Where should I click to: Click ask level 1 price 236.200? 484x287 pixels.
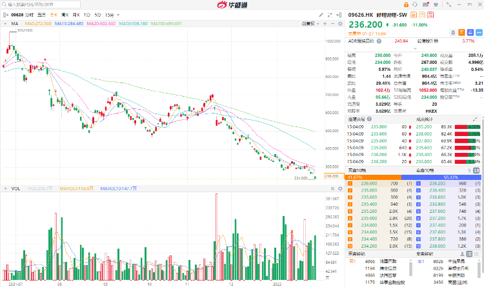[x=438, y=183]
